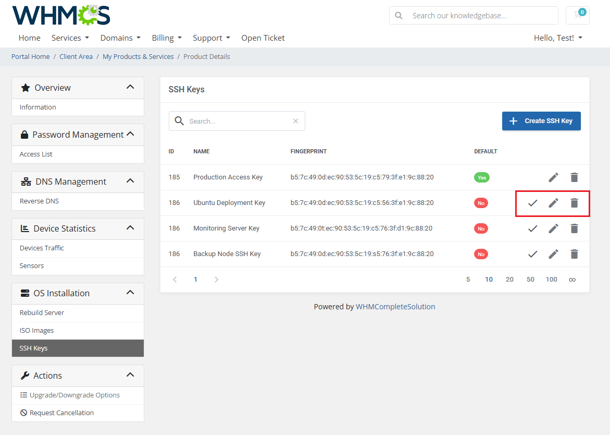610x435 pixels.
Task: Show unlimited entries with infinity symbol
Action: (x=572, y=280)
